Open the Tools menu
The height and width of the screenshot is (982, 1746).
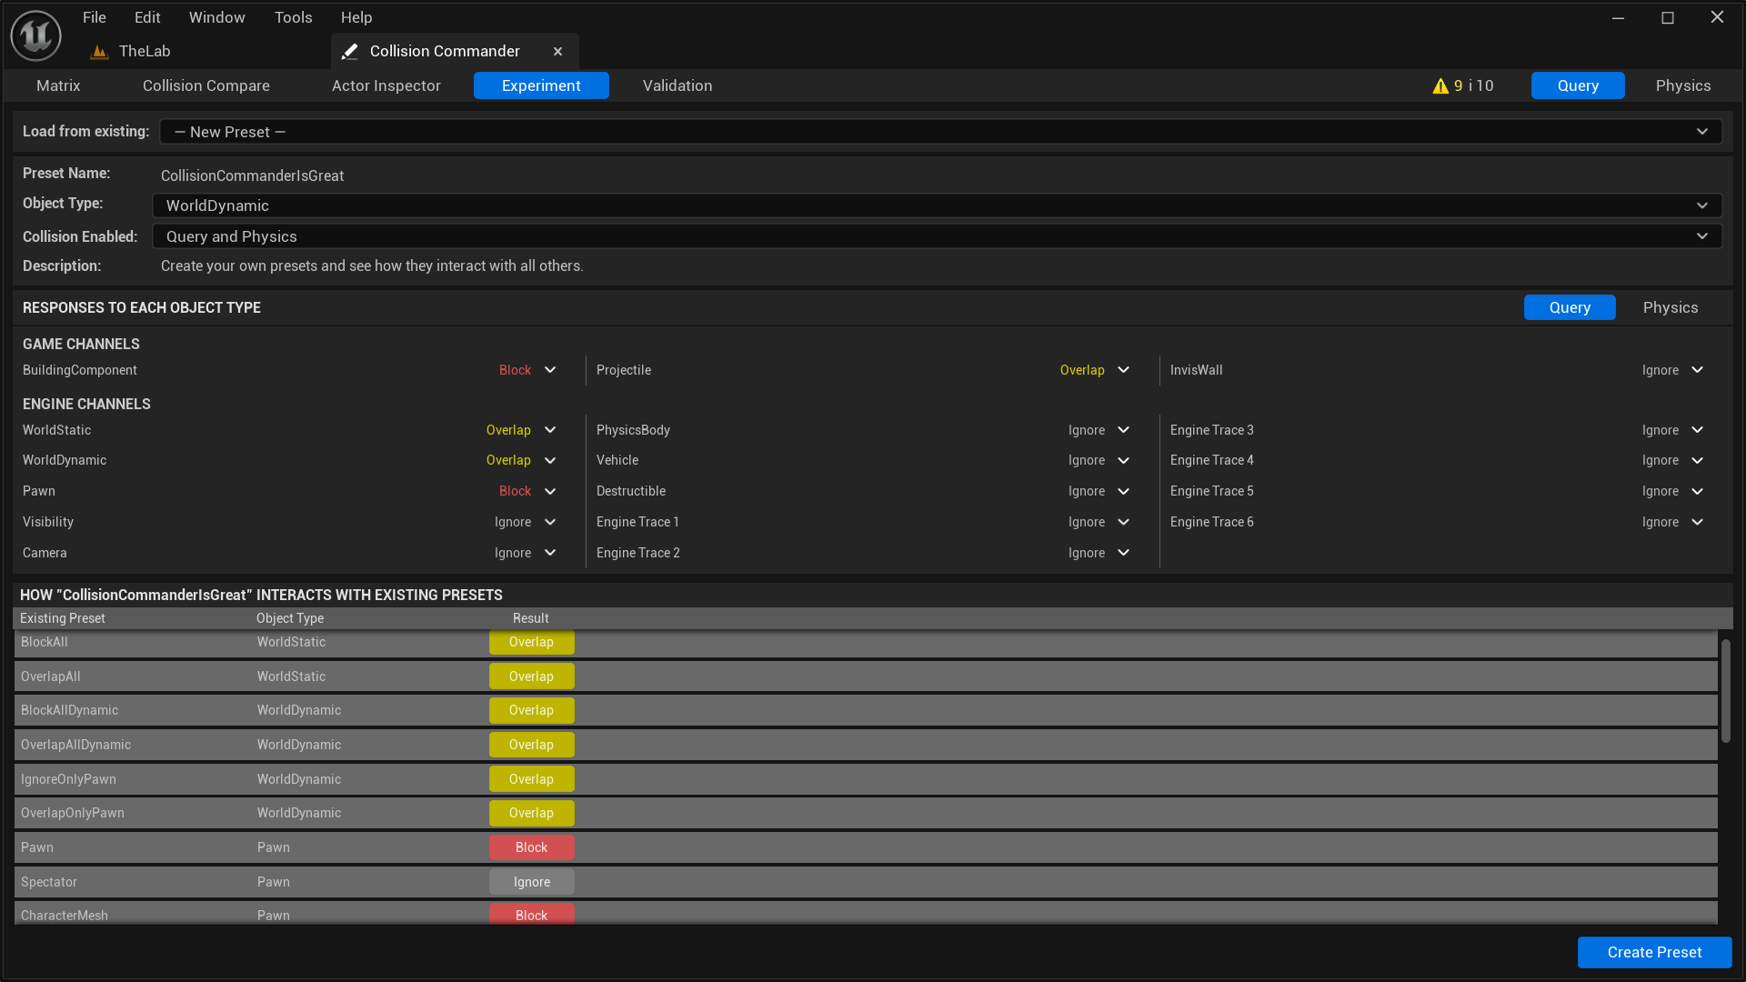coord(293,17)
